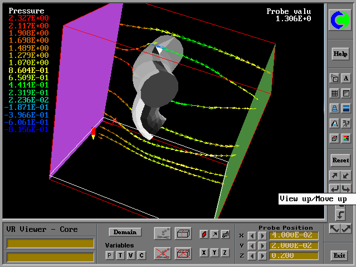Select the T temperature variable button

(x=120, y=255)
